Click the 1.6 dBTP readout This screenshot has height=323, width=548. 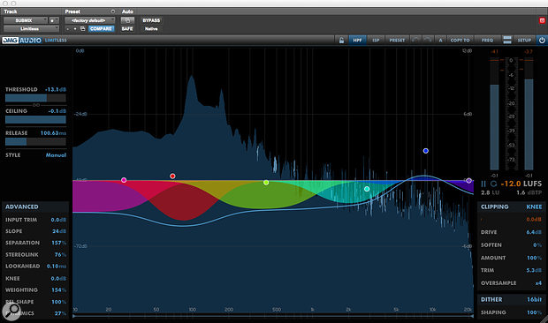coord(529,192)
